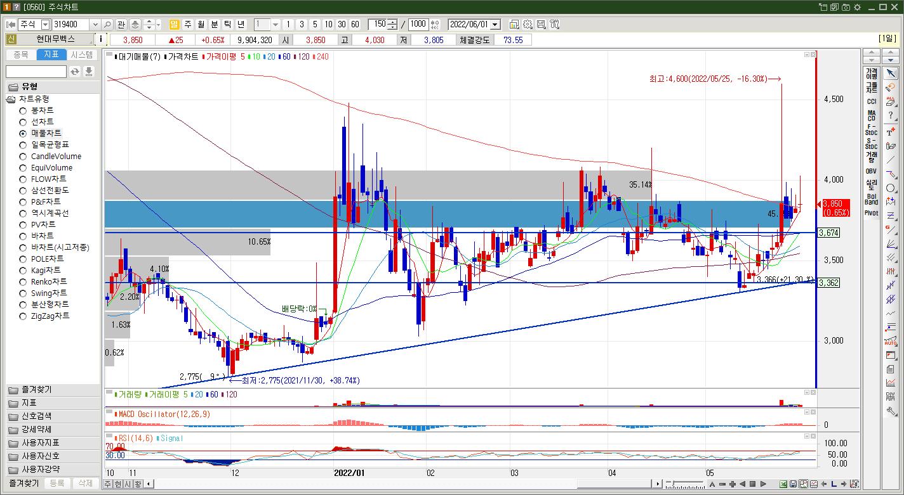Image resolution: width=904 pixels, height=495 pixels.
Task: Expand the 즐겨찾기 folder section
Action: 52,390
